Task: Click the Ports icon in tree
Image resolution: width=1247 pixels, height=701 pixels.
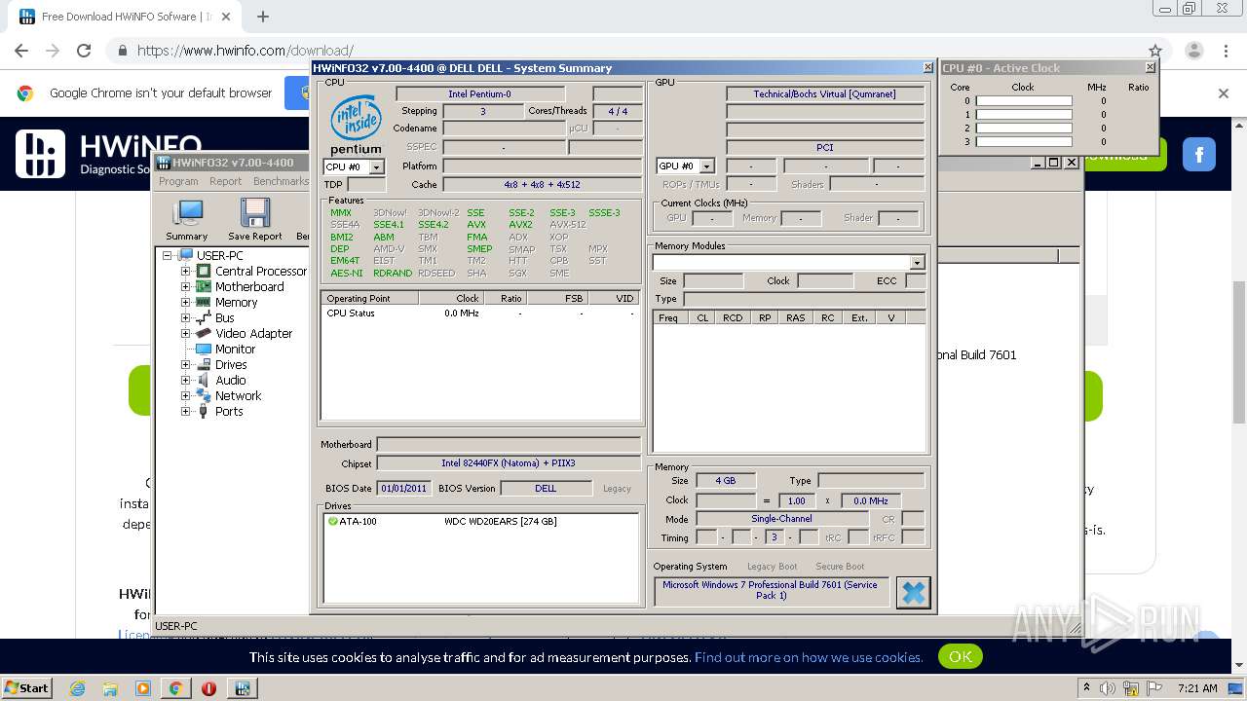Action: 204,412
